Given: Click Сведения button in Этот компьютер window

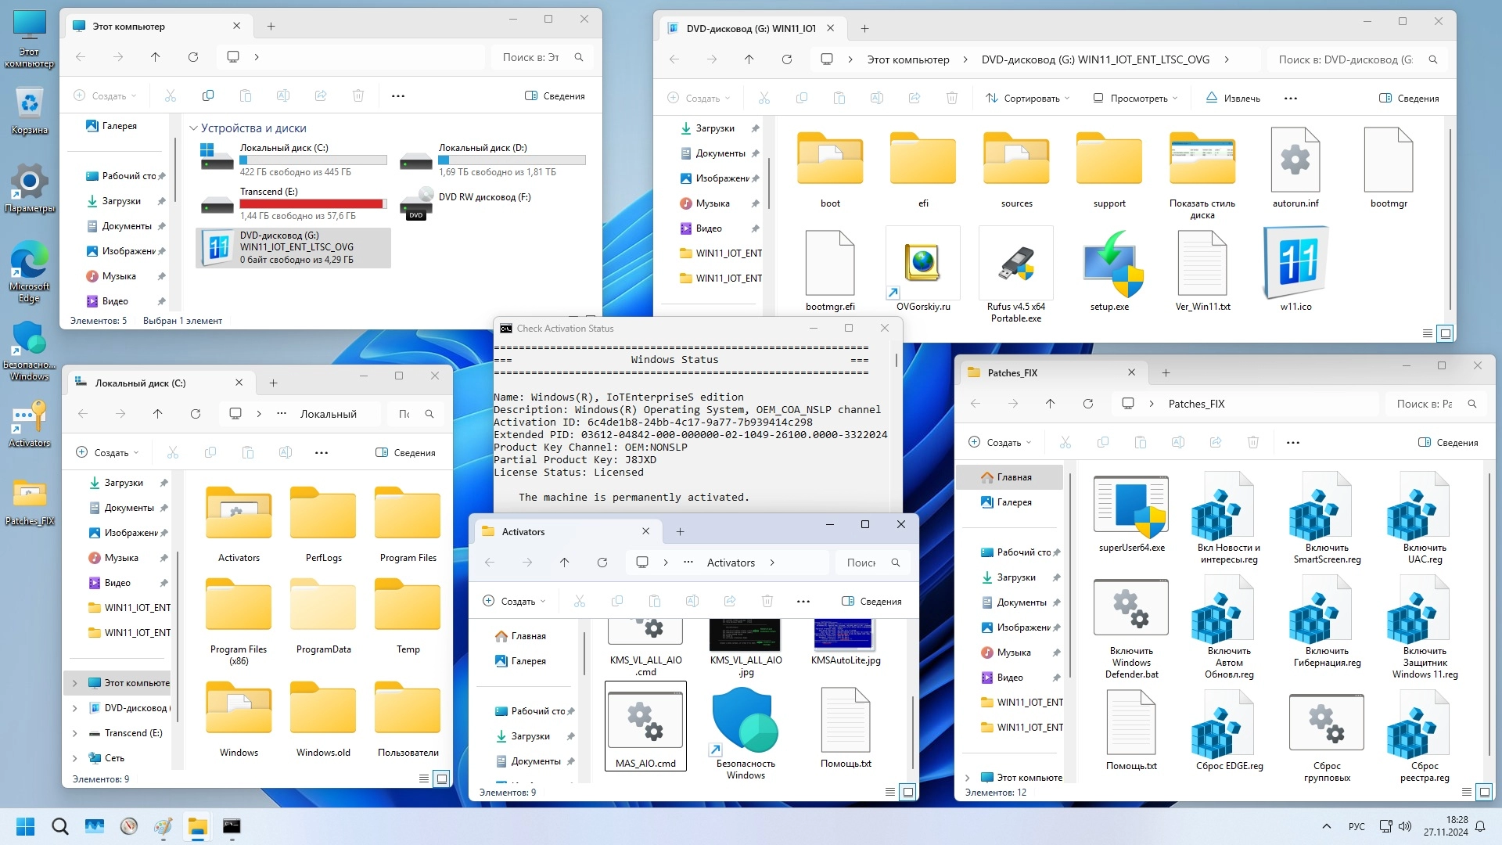Looking at the screenshot, I should pyautogui.click(x=555, y=96).
